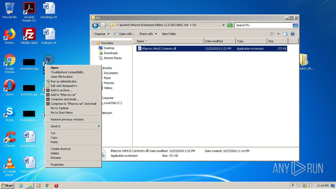This screenshot has width=336, height=189.
Task: Select wwwtakes.jpg desktop file
Action: (29, 64)
